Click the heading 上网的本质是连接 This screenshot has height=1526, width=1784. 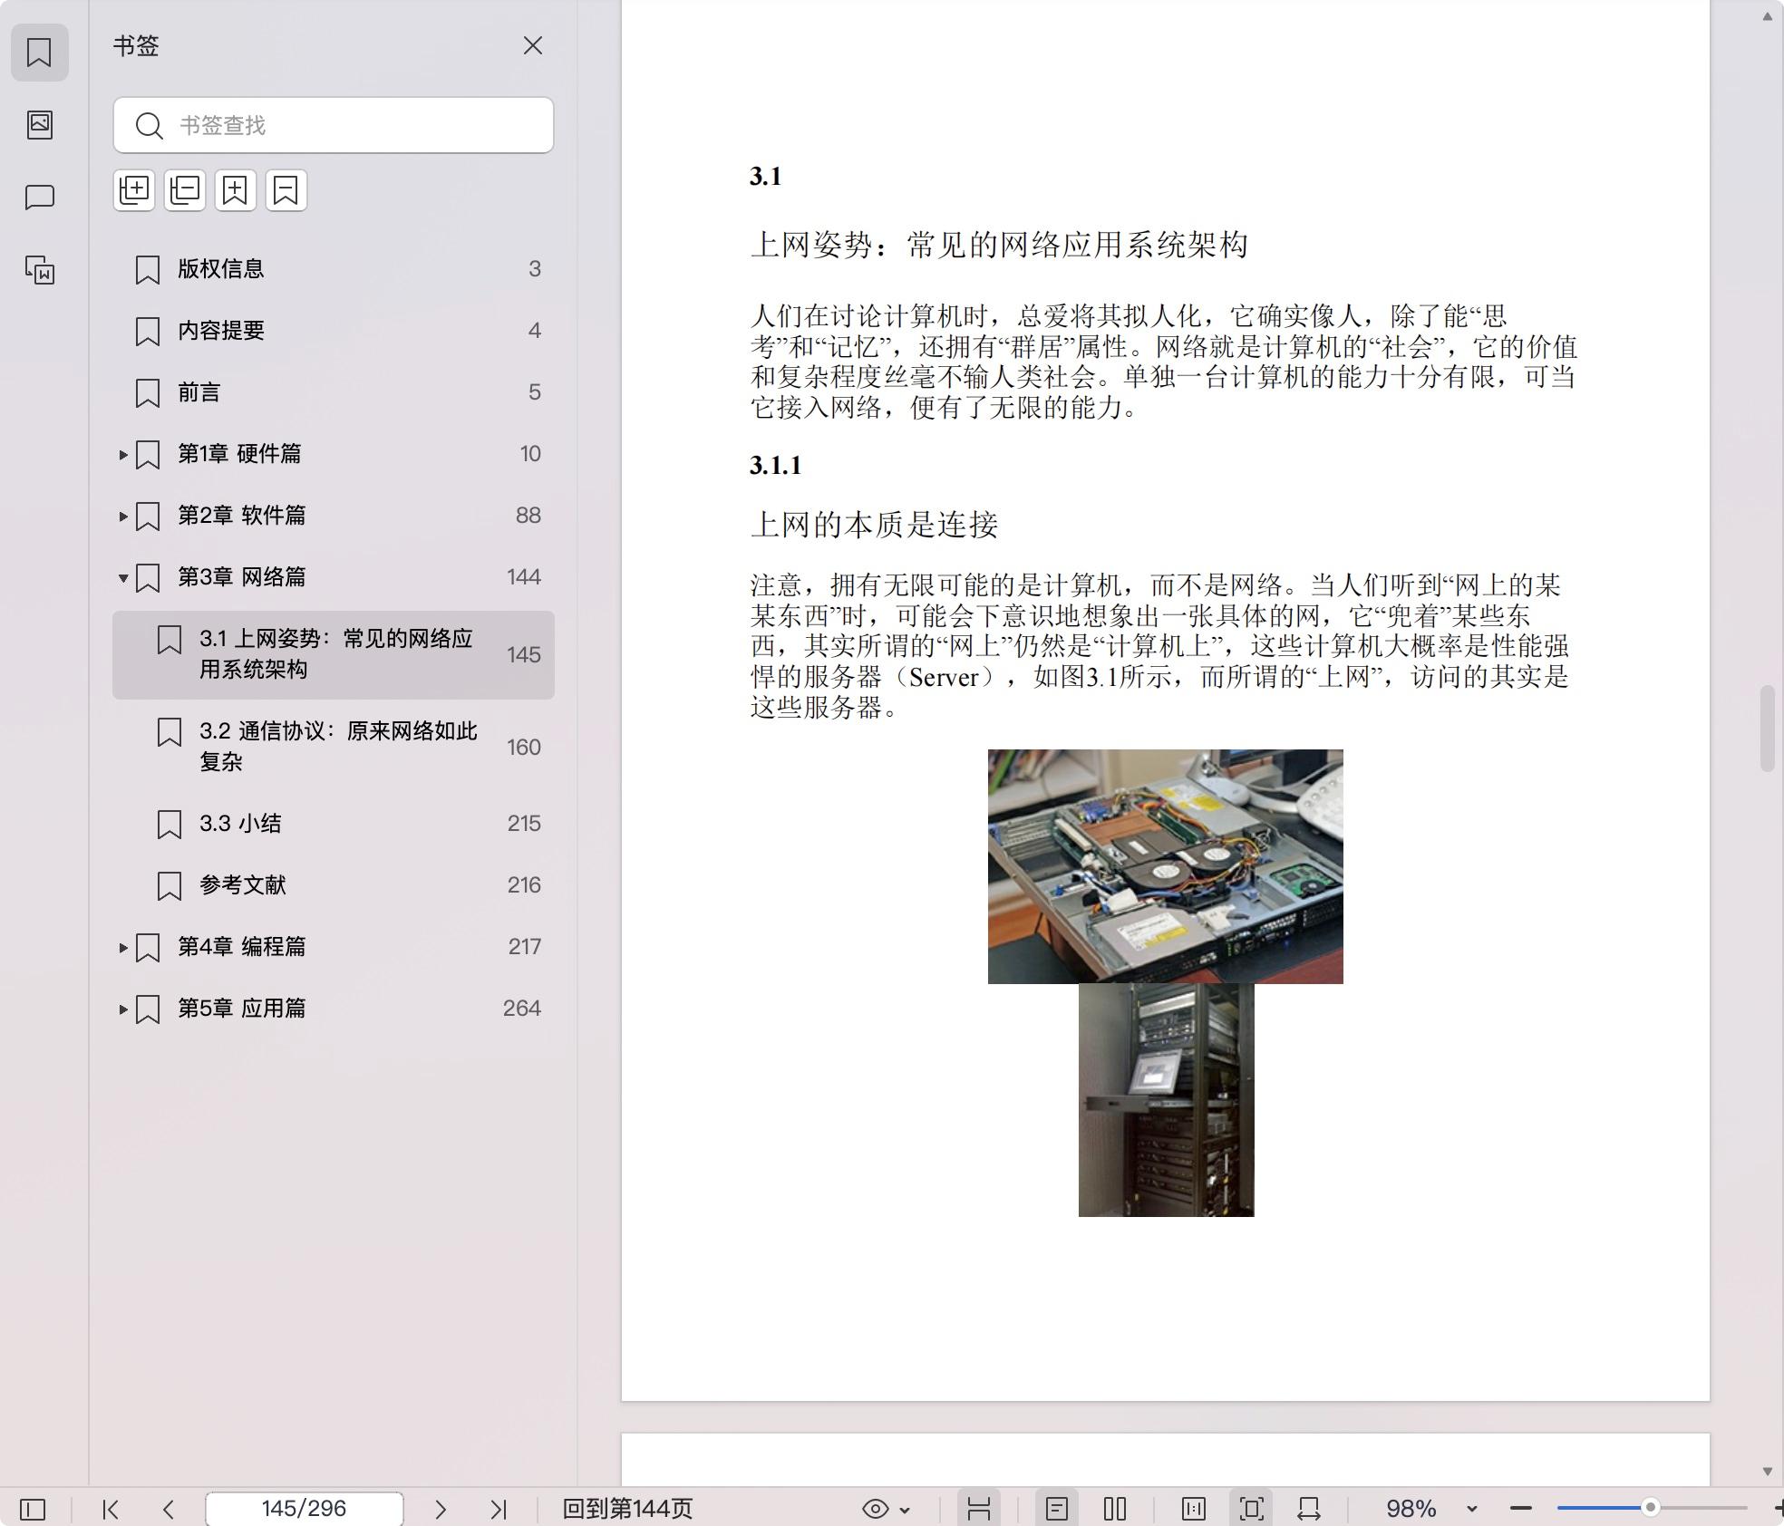point(875,525)
